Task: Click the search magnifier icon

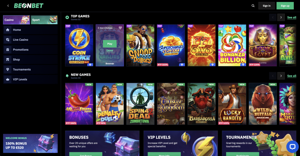Action: point(253,6)
